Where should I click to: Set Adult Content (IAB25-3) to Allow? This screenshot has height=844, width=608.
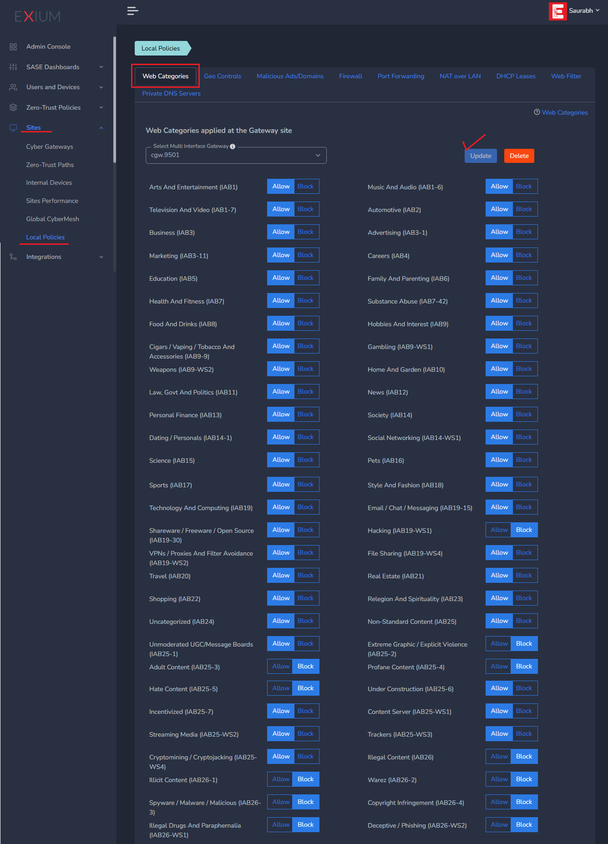click(x=281, y=667)
